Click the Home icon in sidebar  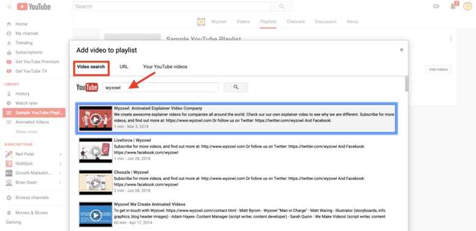[9, 24]
